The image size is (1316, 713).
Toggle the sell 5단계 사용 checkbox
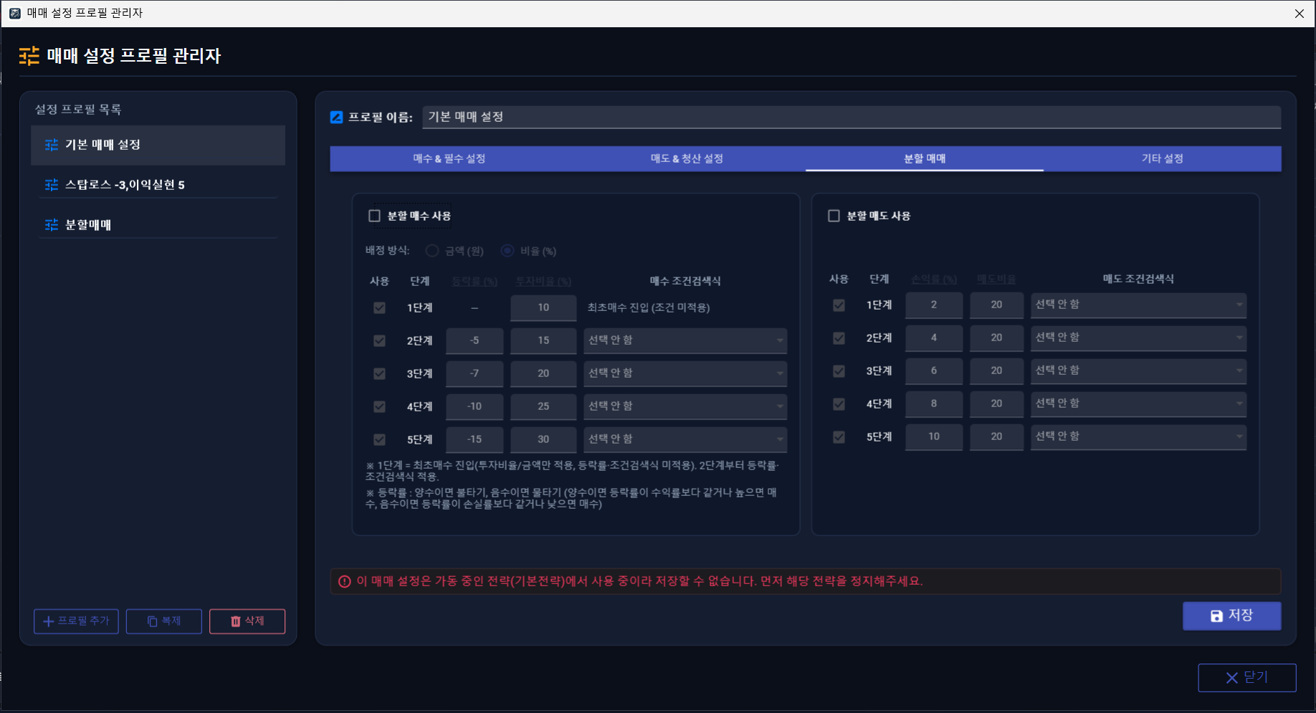(x=839, y=436)
